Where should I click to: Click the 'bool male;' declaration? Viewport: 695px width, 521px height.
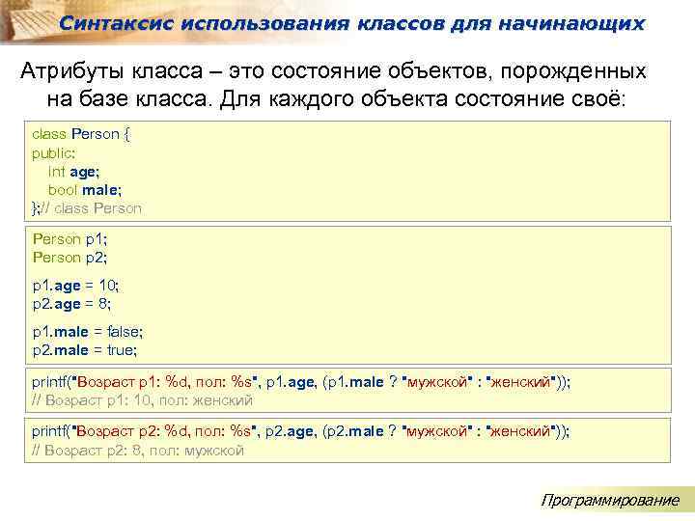tap(85, 190)
